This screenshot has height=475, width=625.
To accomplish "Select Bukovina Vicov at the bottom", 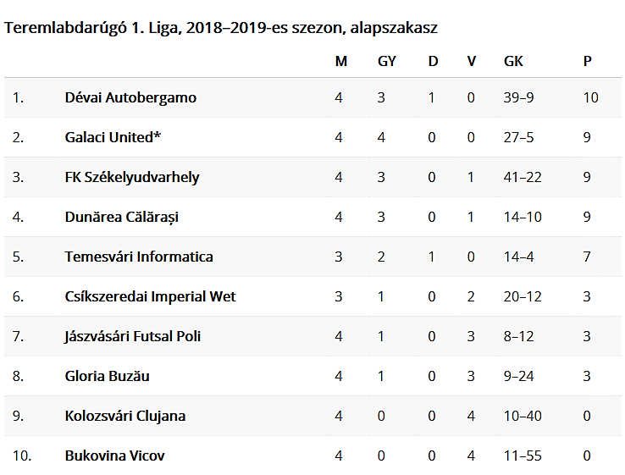I will [115, 456].
